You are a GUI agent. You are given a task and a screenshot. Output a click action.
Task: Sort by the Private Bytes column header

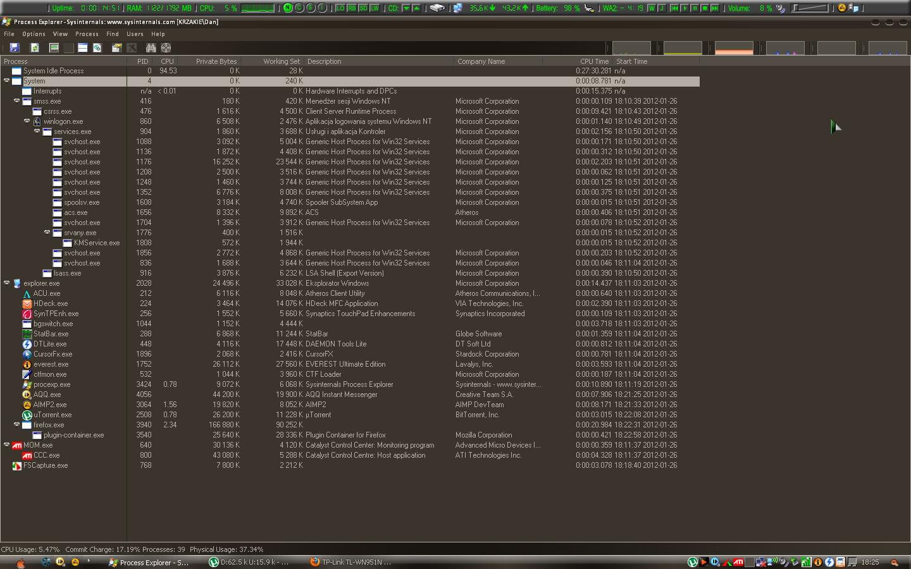click(x=209, y=61)
